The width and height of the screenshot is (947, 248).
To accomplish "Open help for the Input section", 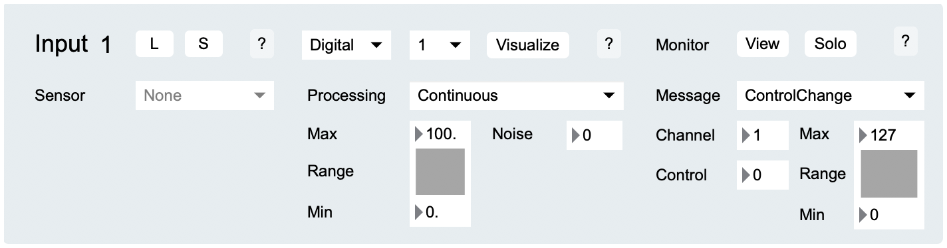I will [262, 44].
